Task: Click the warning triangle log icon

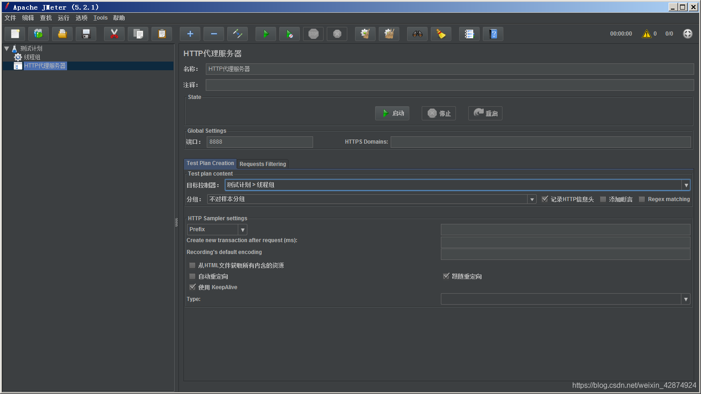Action: point(646,34)
